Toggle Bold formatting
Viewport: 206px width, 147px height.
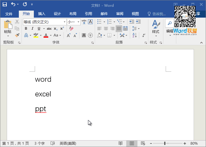(26, 29)
